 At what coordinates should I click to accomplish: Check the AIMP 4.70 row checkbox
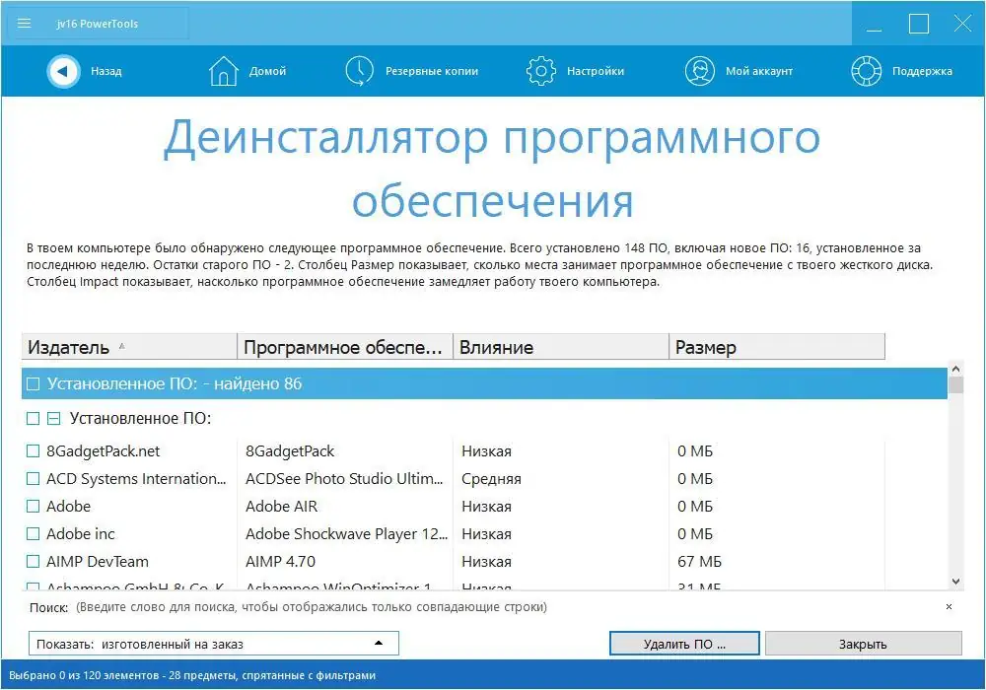33,561
